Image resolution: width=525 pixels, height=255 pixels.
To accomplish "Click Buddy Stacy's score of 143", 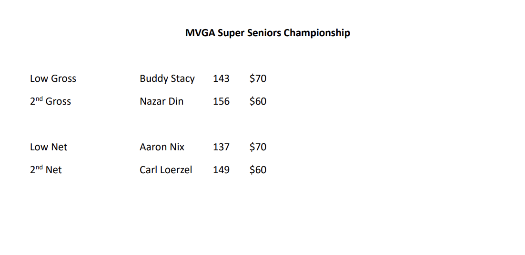I will 221,78.
